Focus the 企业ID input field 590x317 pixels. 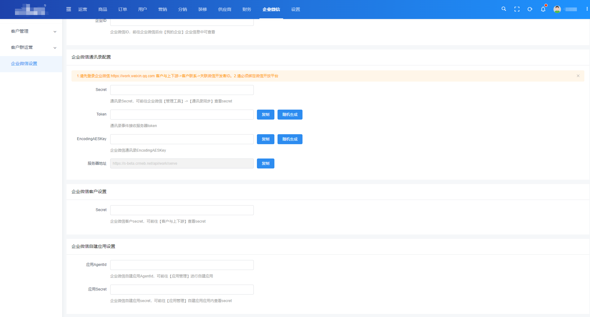(x=182, y=22)
